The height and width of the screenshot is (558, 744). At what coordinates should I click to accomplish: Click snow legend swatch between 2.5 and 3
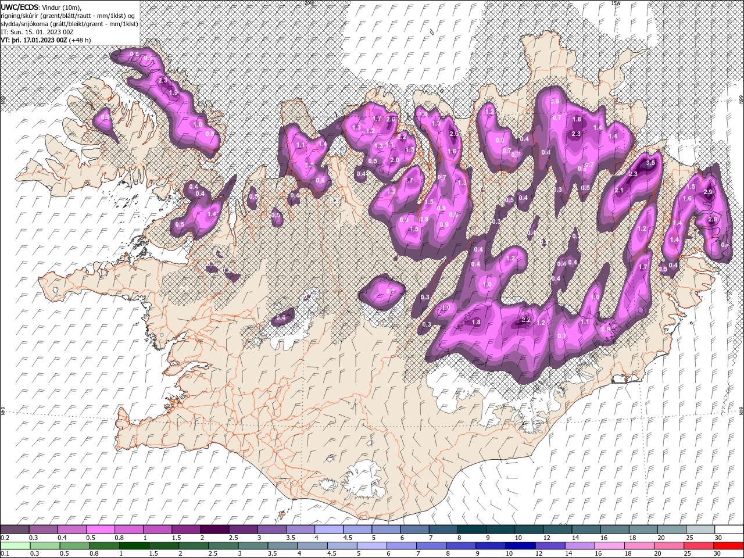[243, 530]
